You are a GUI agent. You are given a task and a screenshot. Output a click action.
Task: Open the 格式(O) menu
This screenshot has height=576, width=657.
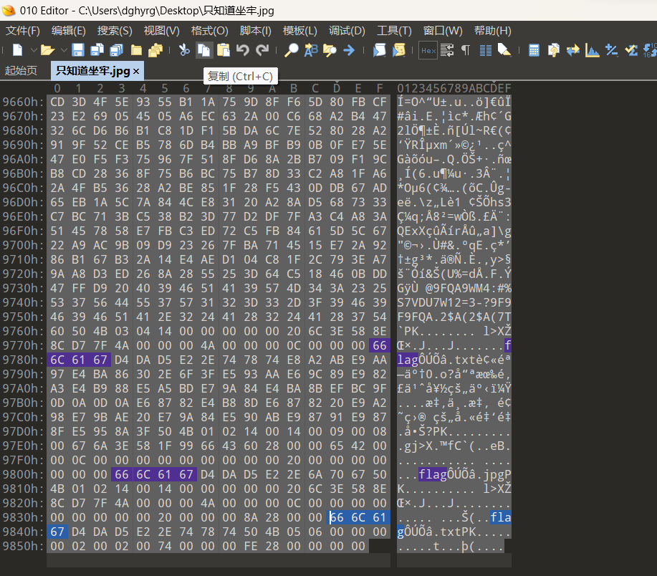click(x=209, y=31)
